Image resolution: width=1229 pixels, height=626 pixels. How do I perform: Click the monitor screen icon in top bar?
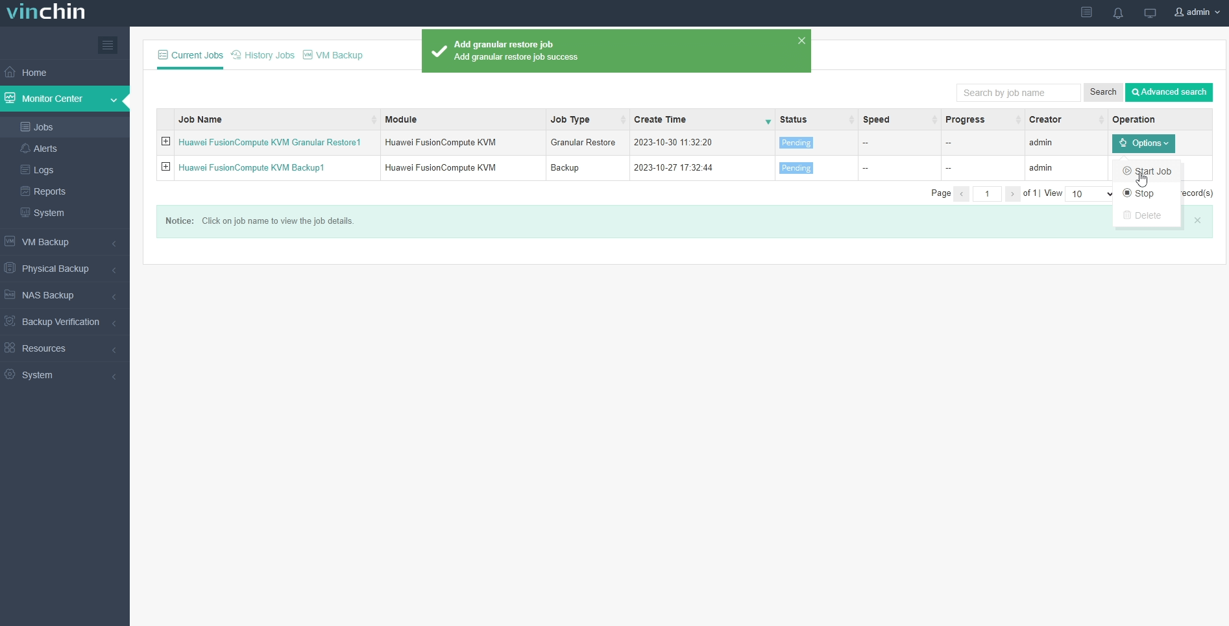1150,13
